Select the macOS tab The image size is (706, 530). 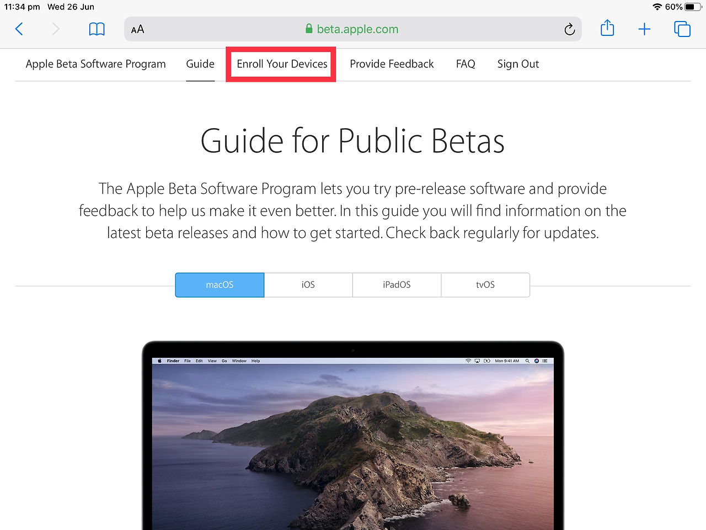[x=220, y=285]
